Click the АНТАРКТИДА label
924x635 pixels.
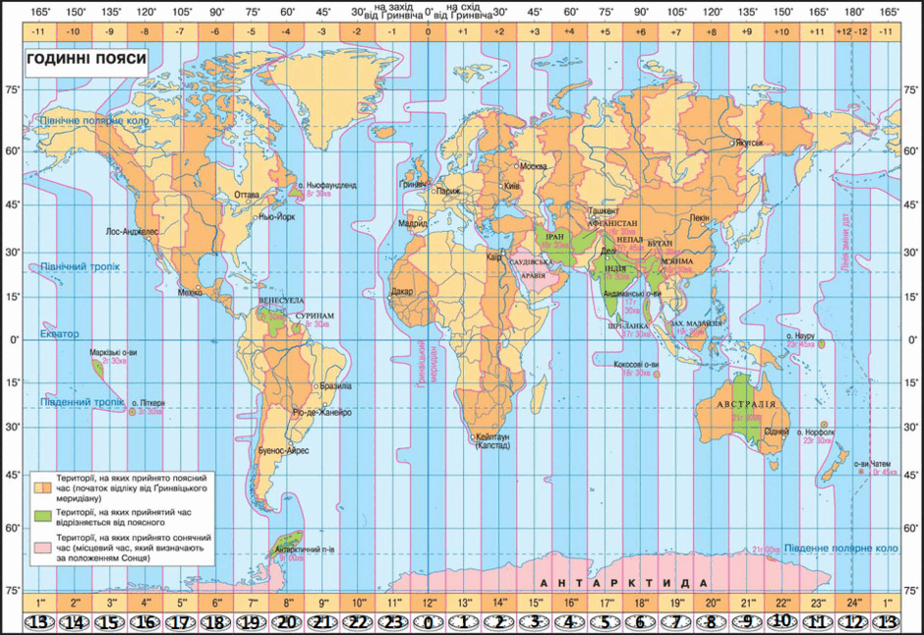coord(623,583)
